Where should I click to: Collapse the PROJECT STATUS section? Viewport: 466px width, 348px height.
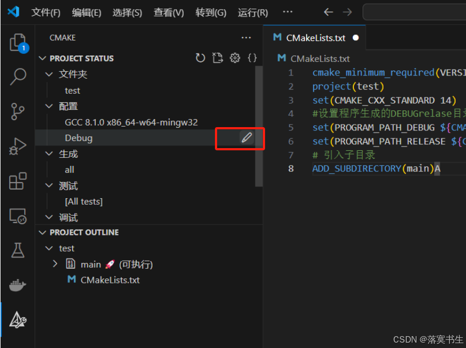43,58
